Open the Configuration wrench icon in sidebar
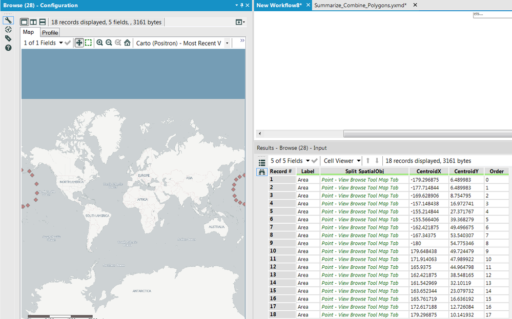 (x=8, y=20)
